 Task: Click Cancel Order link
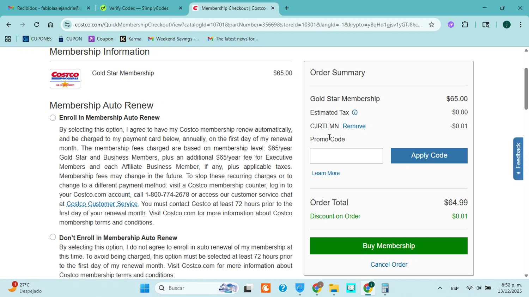389,265
